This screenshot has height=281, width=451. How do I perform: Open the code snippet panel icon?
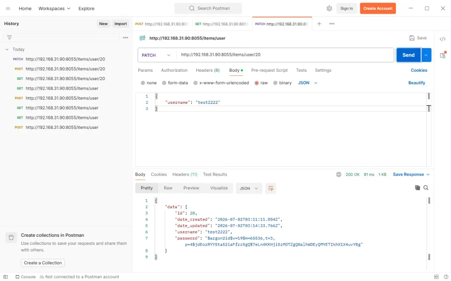coord(442,39)
